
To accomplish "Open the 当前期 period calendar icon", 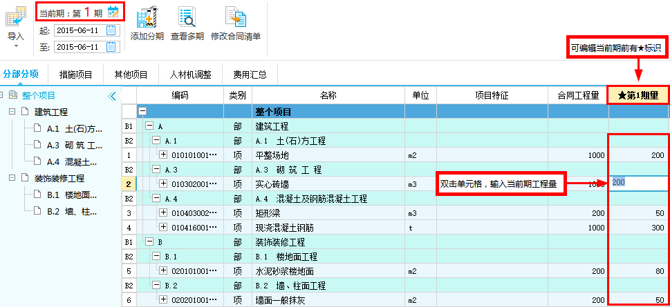I will (x=113, y=11).
